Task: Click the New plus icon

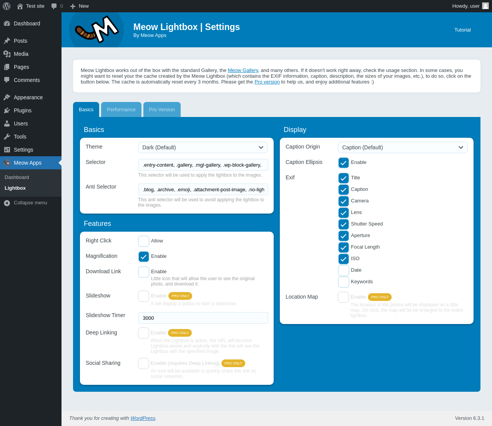Action: point(73,6)
